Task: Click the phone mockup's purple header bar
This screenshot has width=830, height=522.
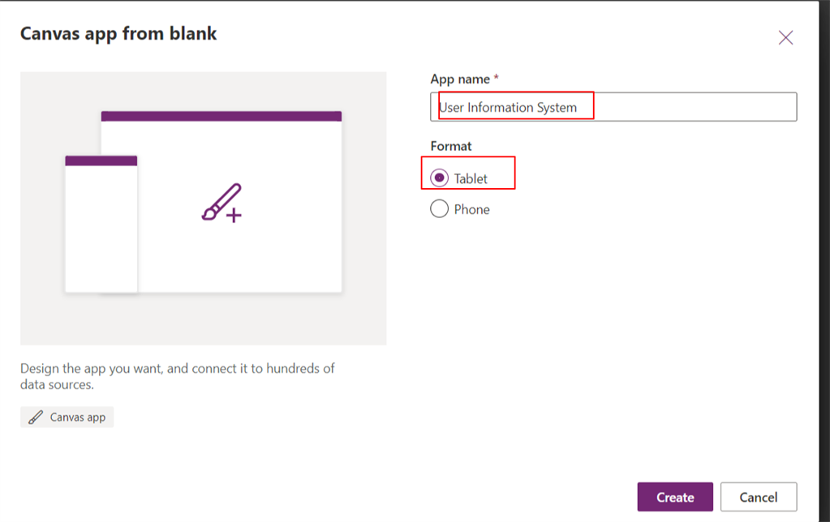Action: [x=101, y=160]
